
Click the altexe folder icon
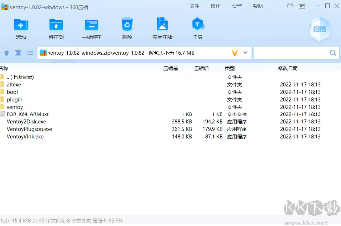[x=2, y=84]
